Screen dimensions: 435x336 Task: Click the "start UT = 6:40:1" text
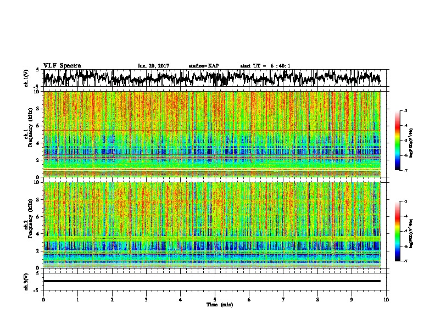pyautogui.click(x=265, y=66)
